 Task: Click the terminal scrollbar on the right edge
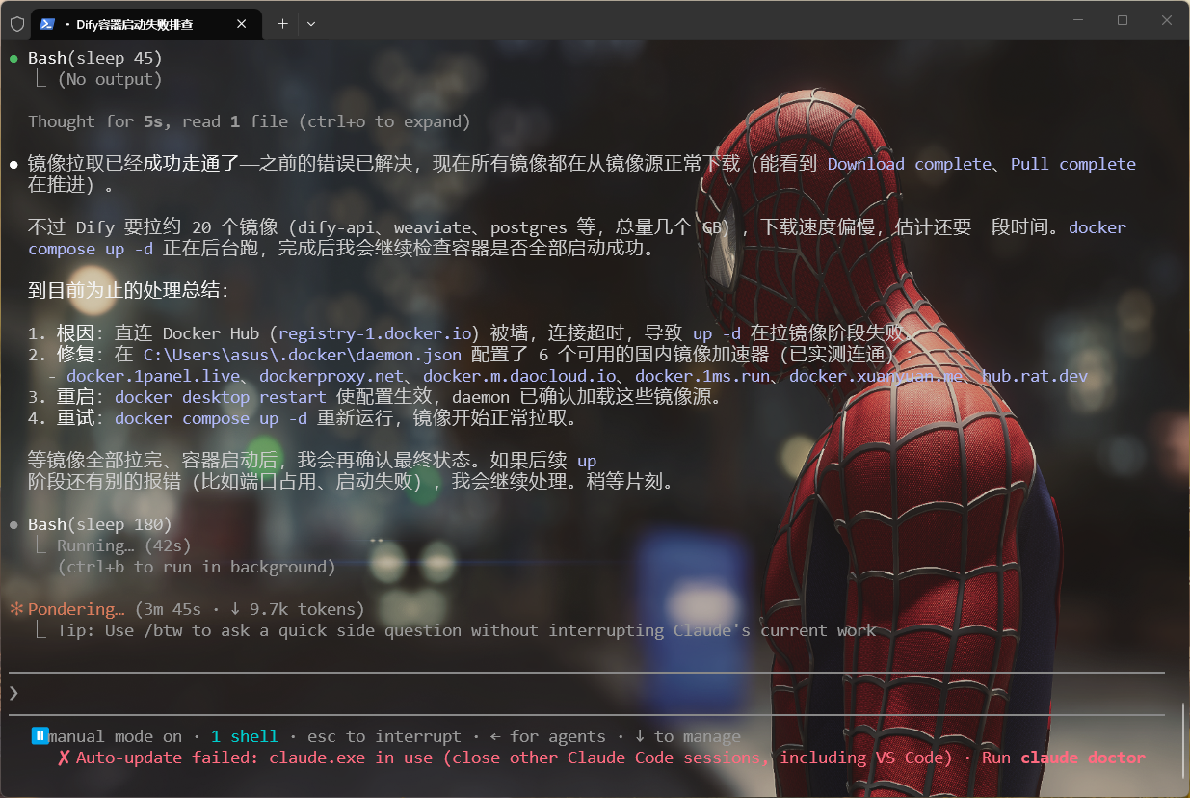pyautogui.click(x=1183, y=738)
